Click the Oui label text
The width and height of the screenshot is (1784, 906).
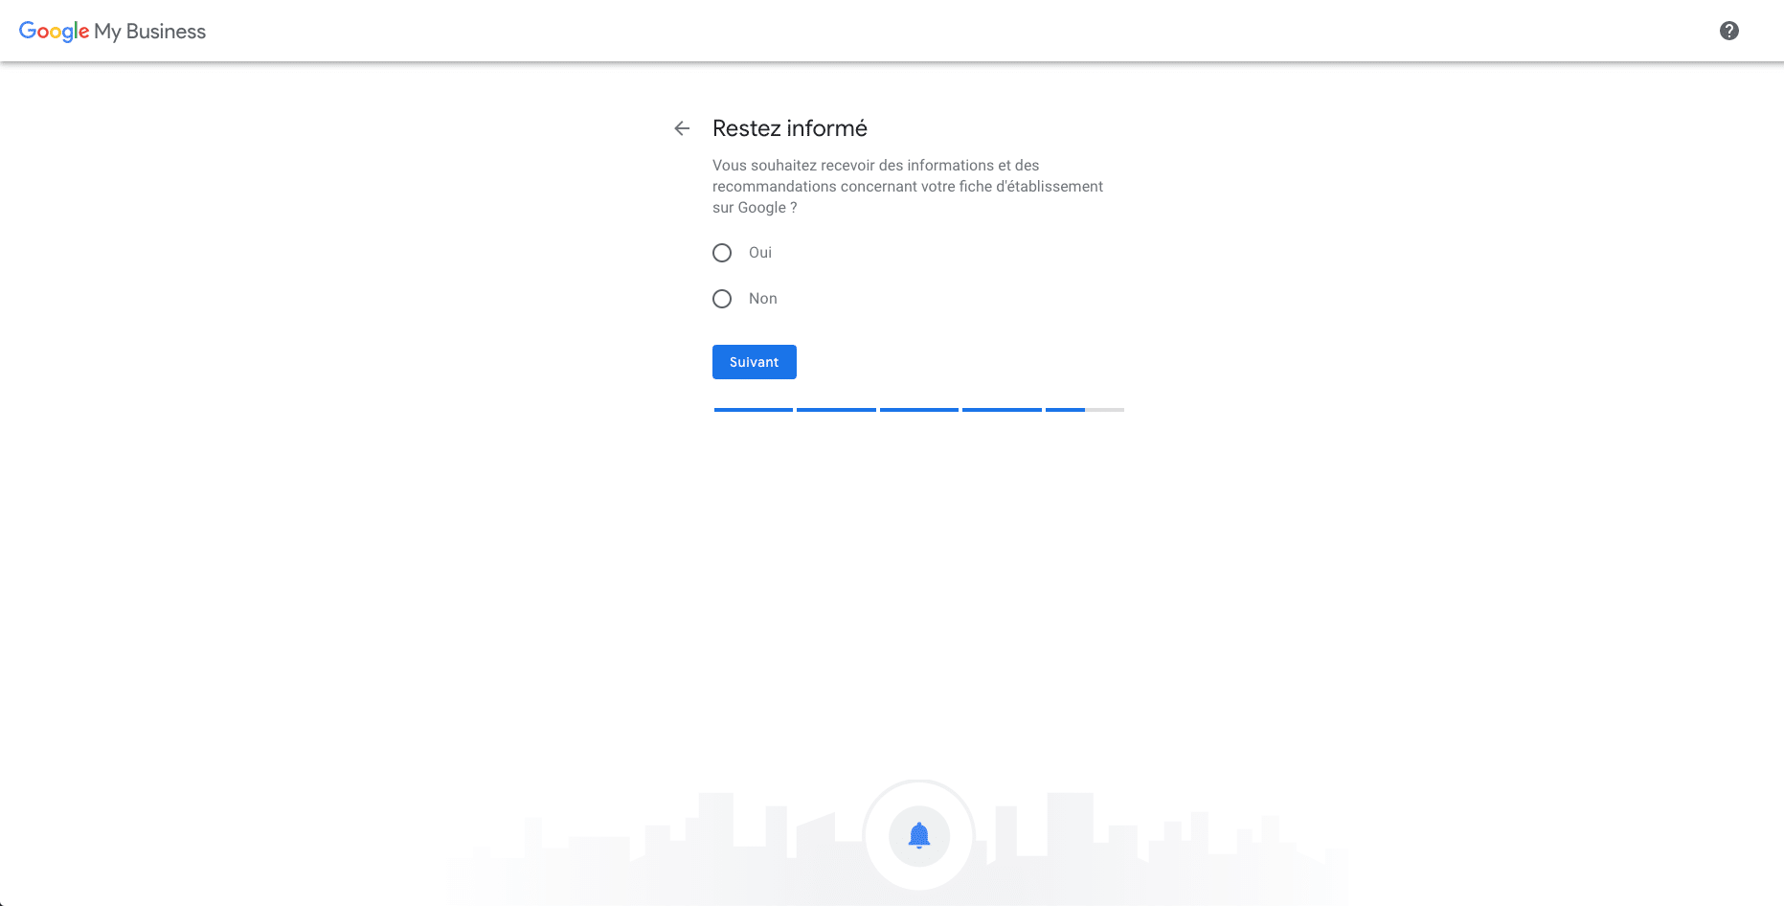[759, 252]
